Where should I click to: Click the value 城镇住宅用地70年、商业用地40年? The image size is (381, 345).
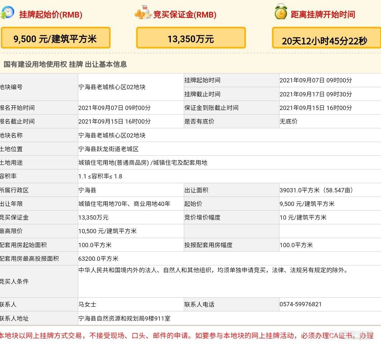(x=124, y=204)
